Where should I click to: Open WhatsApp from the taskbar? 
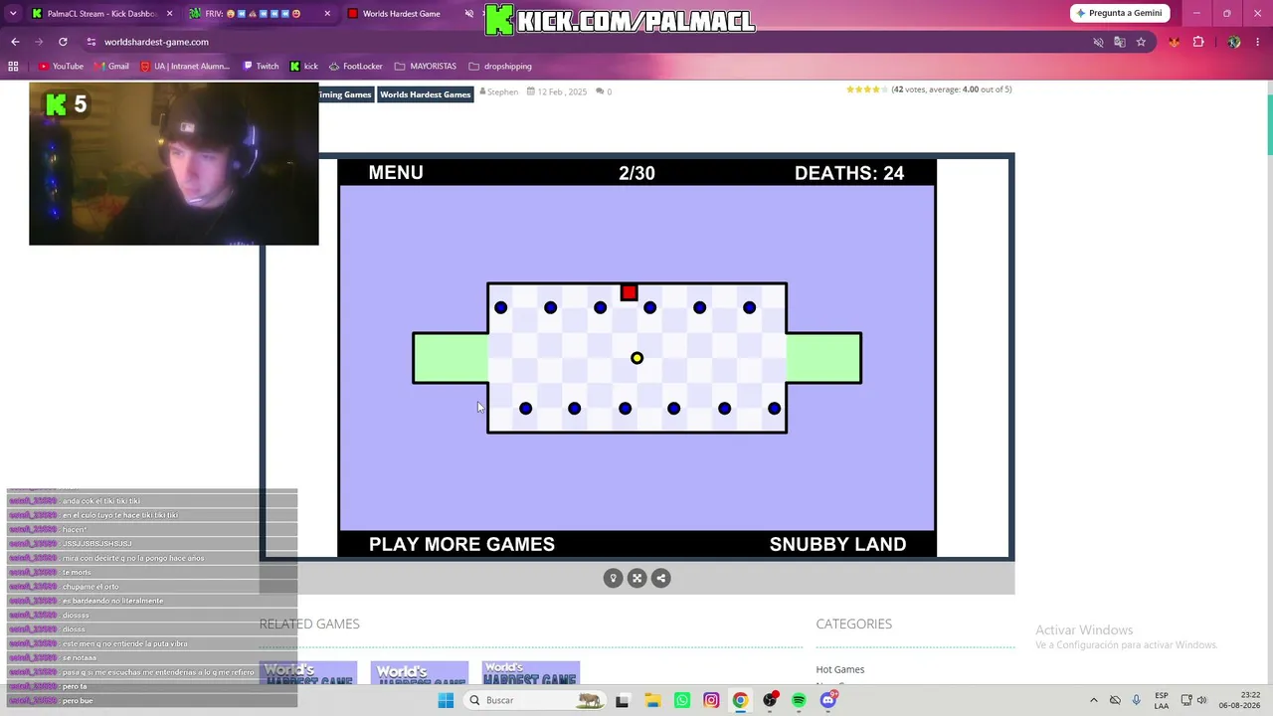[x=681, y=700]
